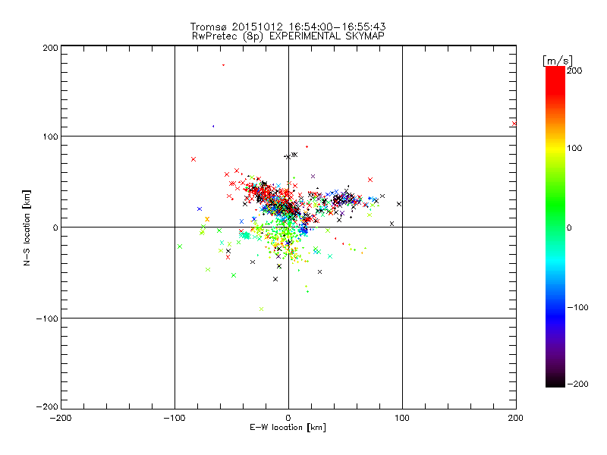
Task: Click the x-axis tick label 0
Action: (x=288, y=418)
